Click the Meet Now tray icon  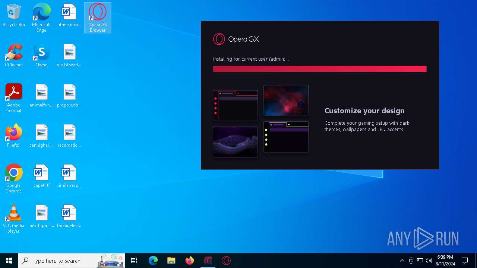coord(411,261)
